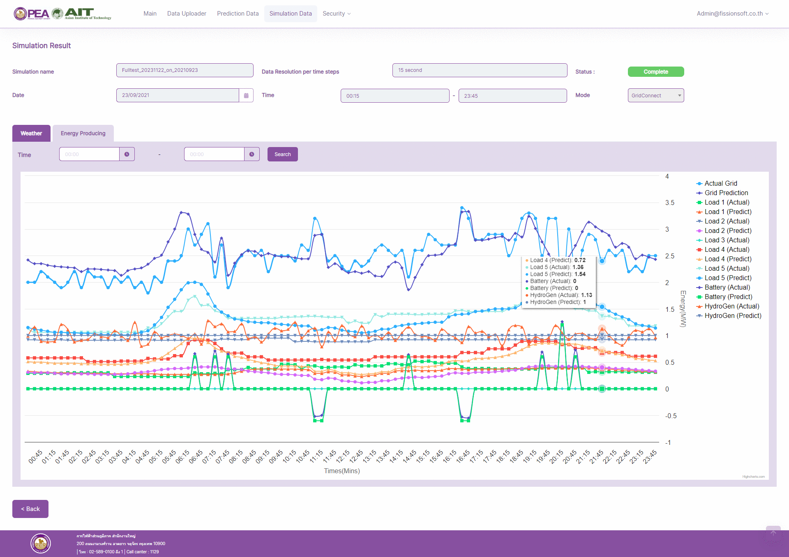
Task: Click the scroll-to-top arrow button
Action: (773, 533)
